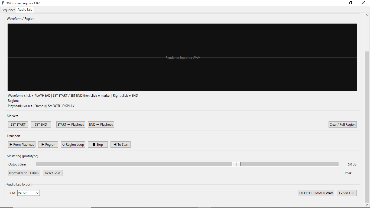Click the SET START marker button
The height and width of the screenshot is (208, 370).
(18, 125)
